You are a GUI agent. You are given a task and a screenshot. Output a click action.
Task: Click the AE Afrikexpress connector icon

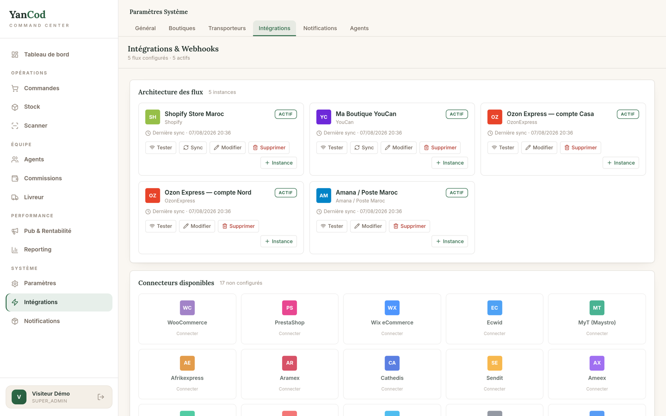pyautogui.click(x=187, y=363)
